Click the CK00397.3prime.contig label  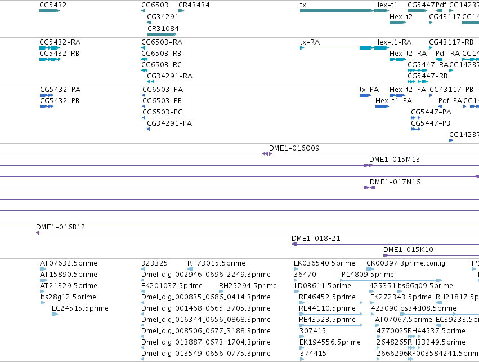tap(406, 263)
